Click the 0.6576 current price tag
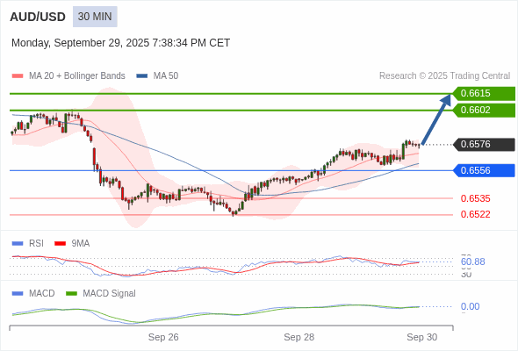The height and width of the screenshot is (351, 518). coord(484,144)
